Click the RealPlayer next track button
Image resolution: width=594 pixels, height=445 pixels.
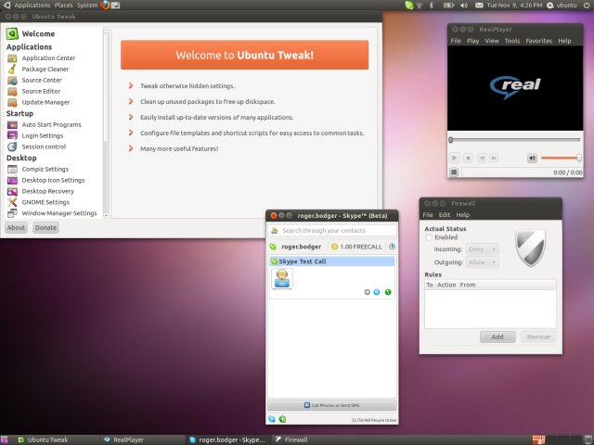click(494, 158)
